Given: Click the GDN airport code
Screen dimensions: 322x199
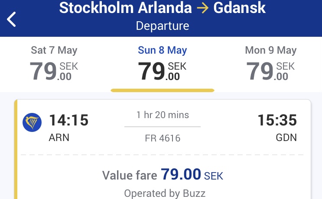Looking at the screenshot, I should [286, 138].
